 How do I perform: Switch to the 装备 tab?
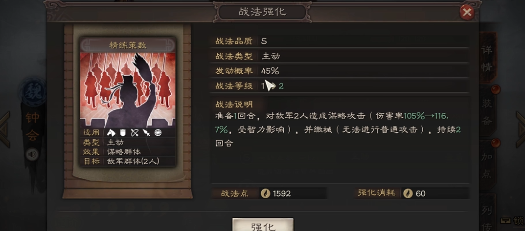click(487, 112)
